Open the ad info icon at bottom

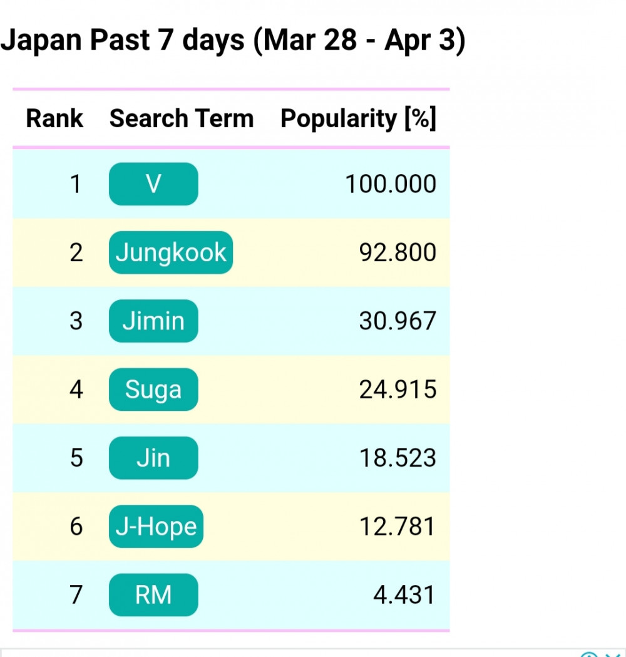pyautogui.click(x=589, y=654)
